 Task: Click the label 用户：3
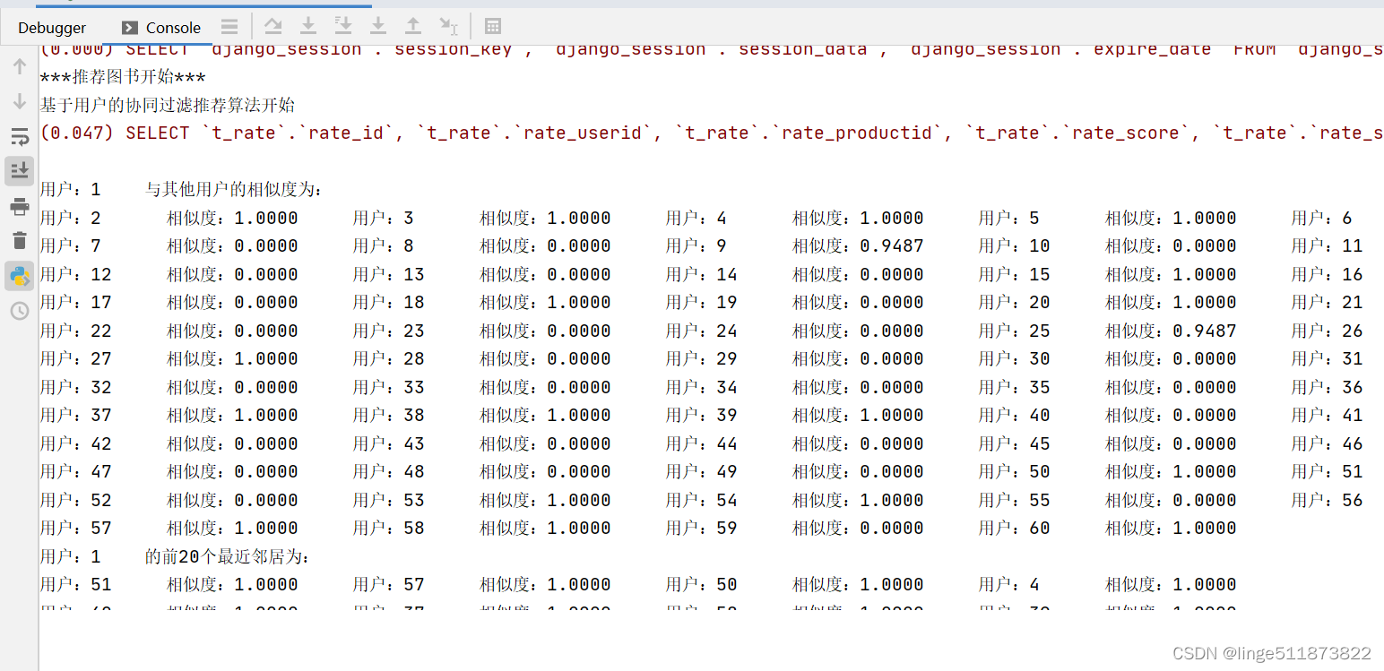pos(384,218)
